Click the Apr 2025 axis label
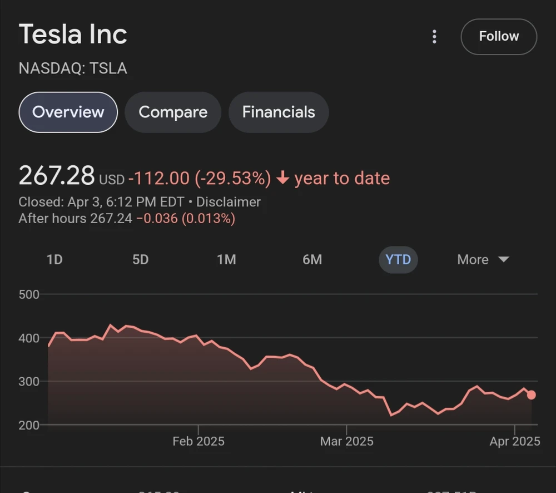Viewport: 556px width, 493px height. click(x=515, y=441)
